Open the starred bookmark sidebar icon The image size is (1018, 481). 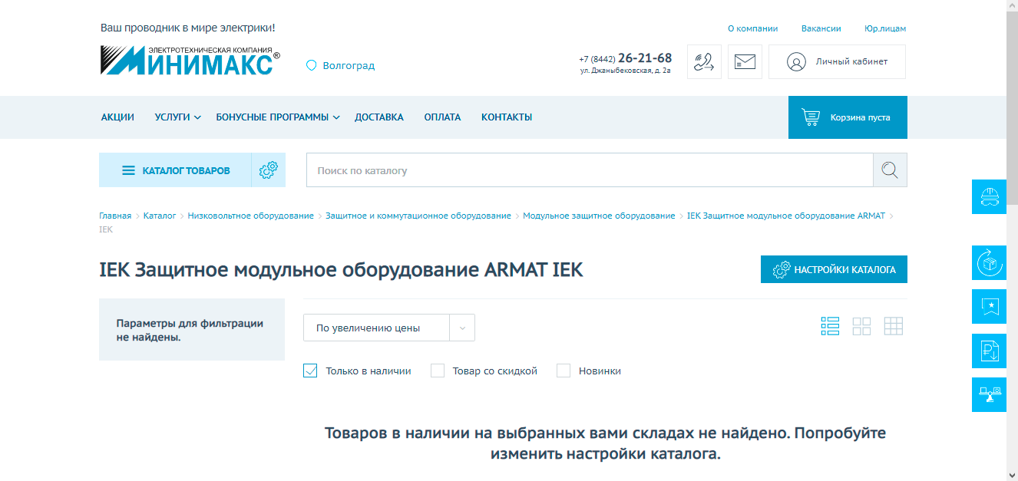[989, 307]
